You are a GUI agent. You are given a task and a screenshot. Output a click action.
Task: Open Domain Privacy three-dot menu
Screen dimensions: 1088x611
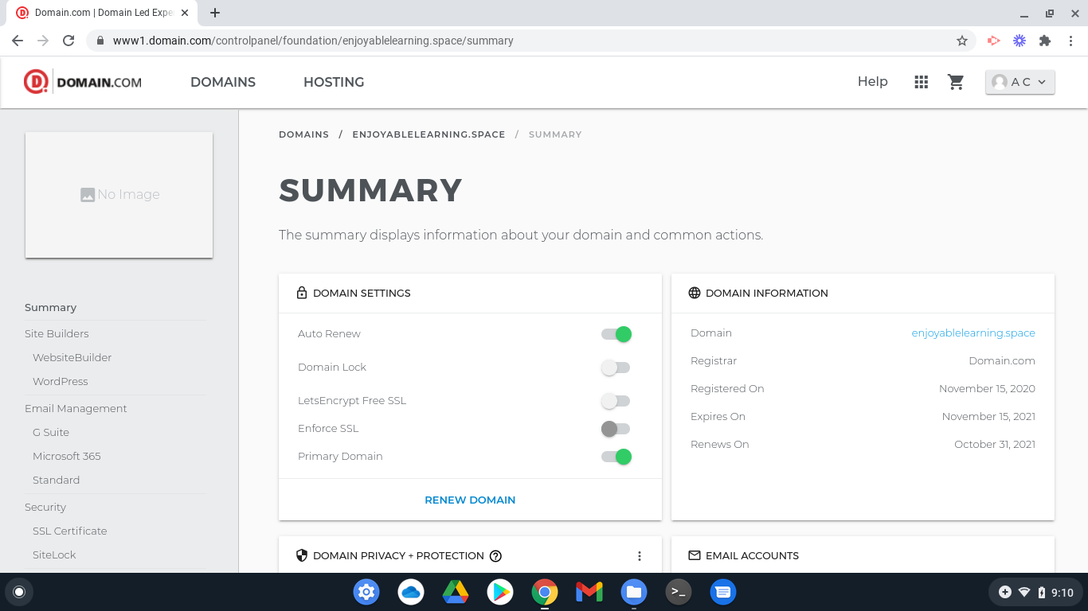pos(640,556)
